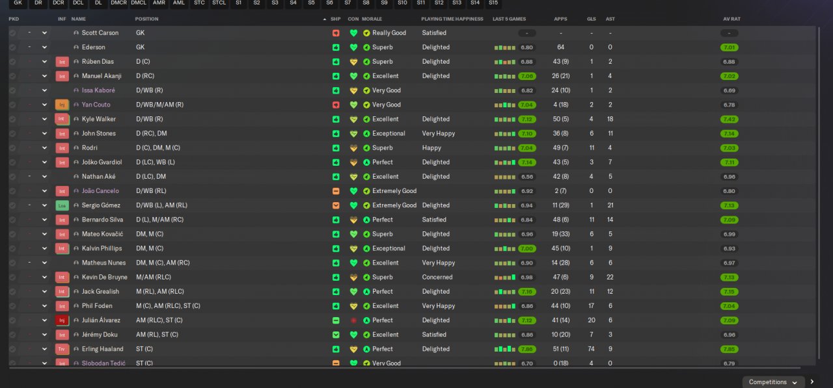This screenshot has height=388, width=833.
Task: Click the Loa status icon beside Sergio Gómez
Action: 62,205
